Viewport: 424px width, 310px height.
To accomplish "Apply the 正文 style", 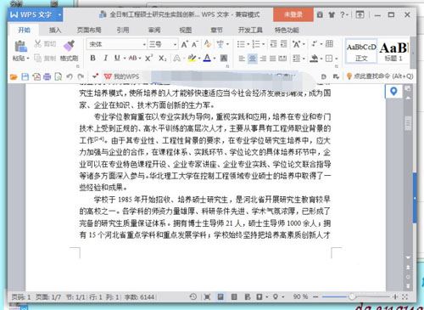I will [361, 51].
